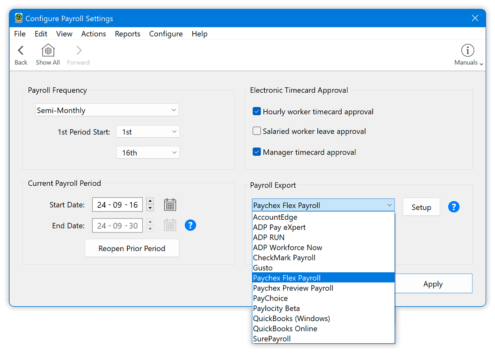Open calendar picker for End Date
Image resolution: width=495 pixels, height=353 pixels.
[170, 225]
